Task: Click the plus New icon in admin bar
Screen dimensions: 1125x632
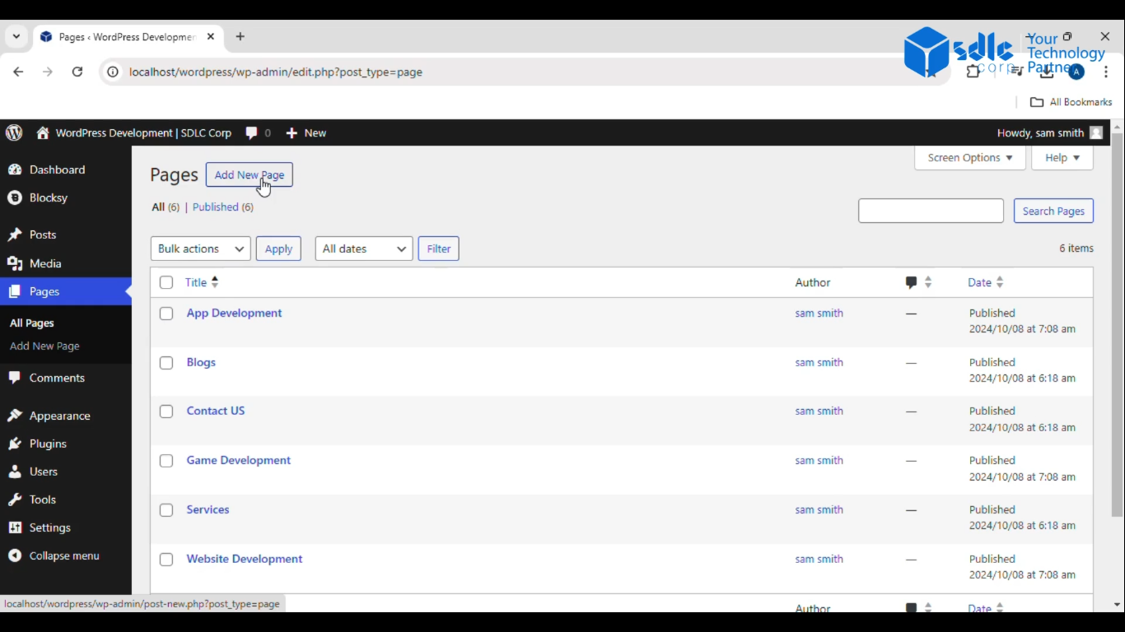Action: 292,132
